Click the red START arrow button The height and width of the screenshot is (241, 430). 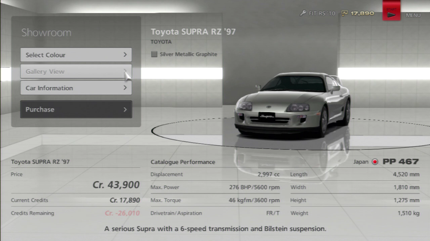point(391,10)
